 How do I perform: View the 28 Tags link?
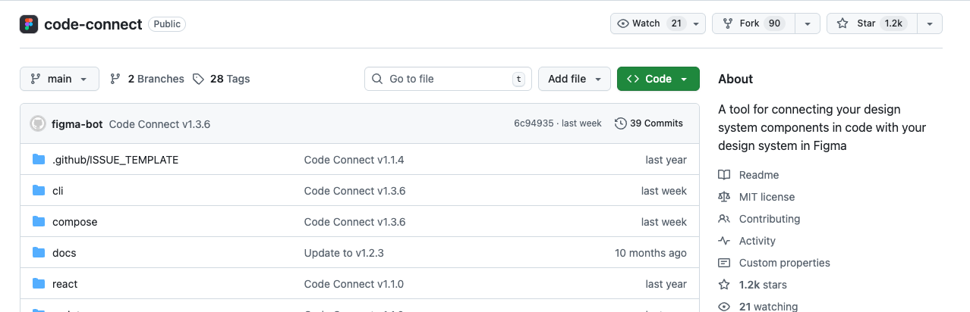coord(222,79)
